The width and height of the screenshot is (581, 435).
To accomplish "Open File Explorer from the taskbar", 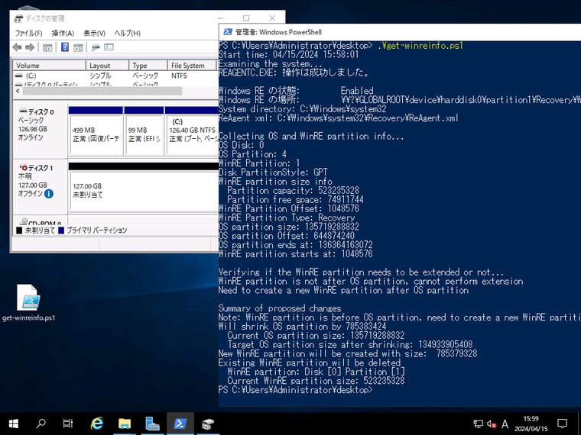I will click(125, 423).
